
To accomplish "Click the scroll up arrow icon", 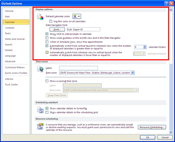I will [171, 10].
